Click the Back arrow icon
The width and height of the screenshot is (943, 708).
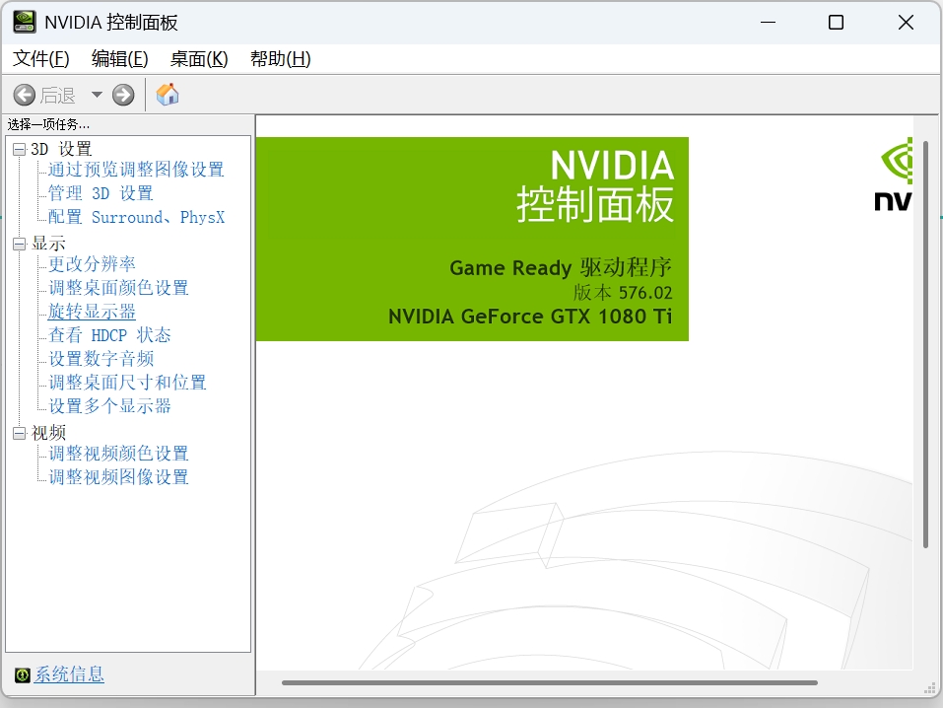(25, 95)
